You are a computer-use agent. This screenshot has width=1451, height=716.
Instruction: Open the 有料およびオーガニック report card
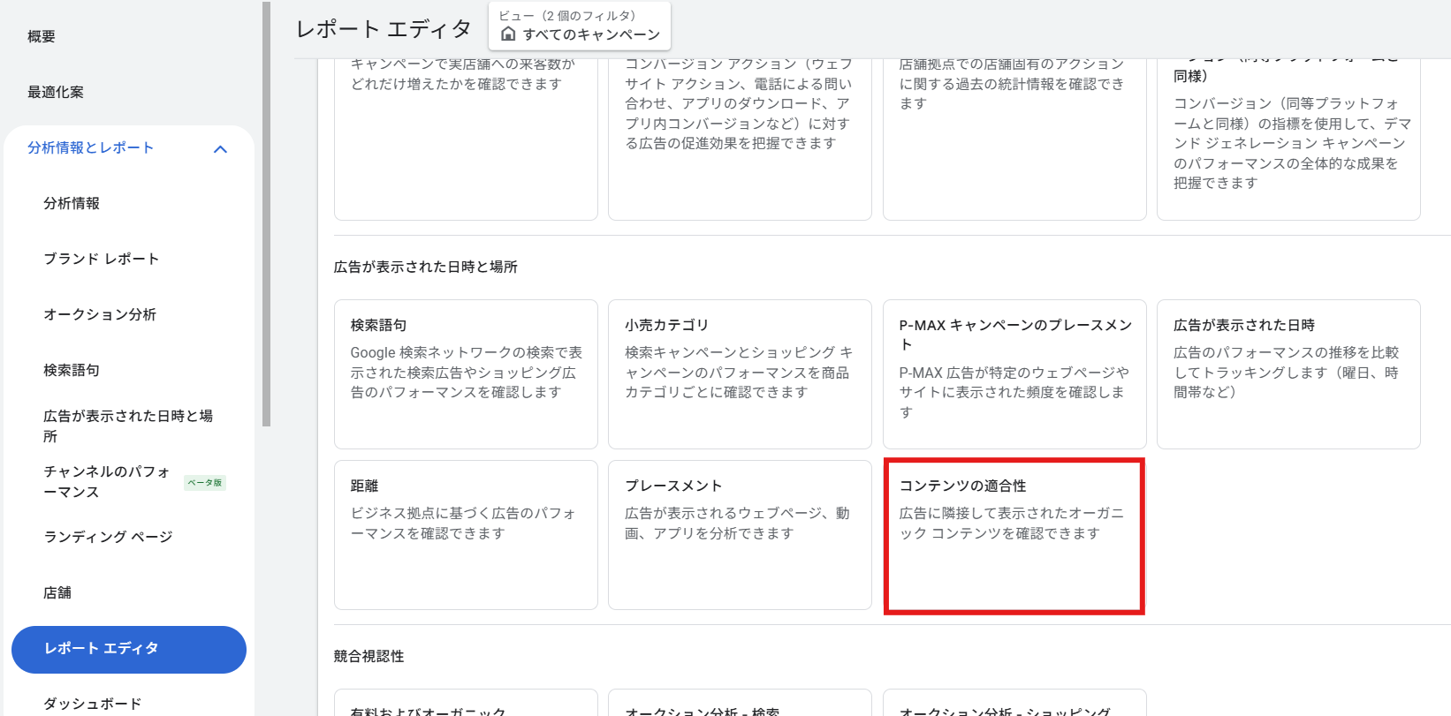click(466, 703)
